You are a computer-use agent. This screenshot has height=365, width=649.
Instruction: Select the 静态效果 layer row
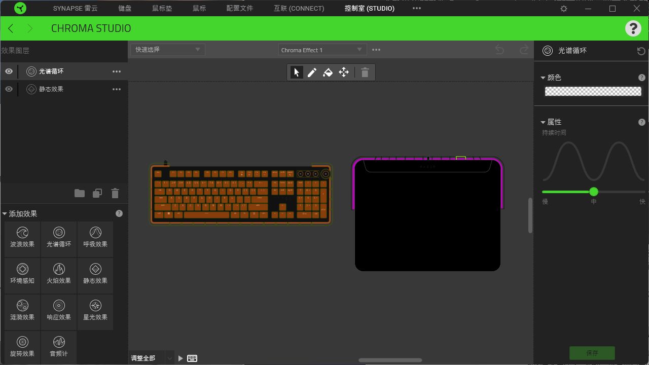click(x=64, y=89)
